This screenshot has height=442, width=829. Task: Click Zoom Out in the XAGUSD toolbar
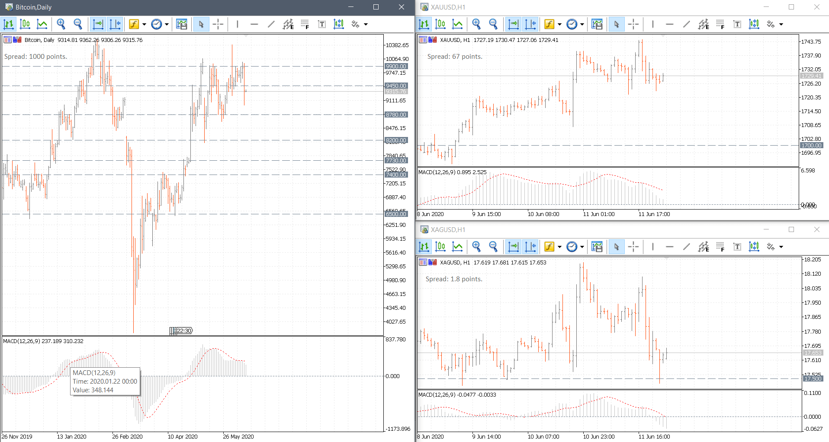point(493,247)
